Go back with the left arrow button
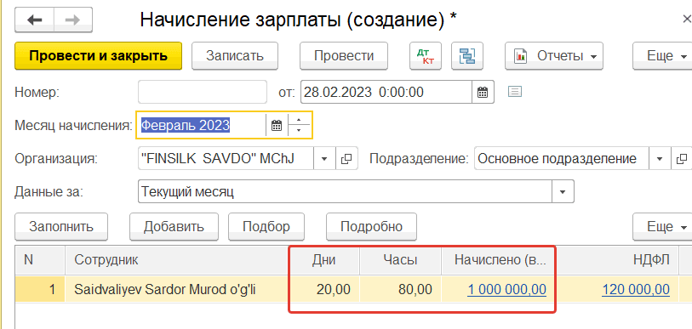This screenshot has width=692, height=329. point(34,20)
